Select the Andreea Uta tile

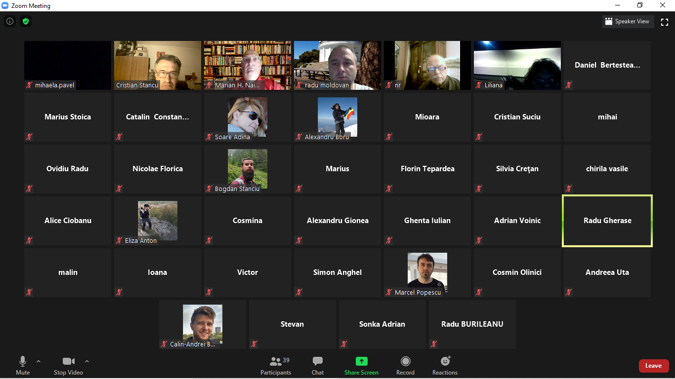pyautogui.click(x=607, y=272)
